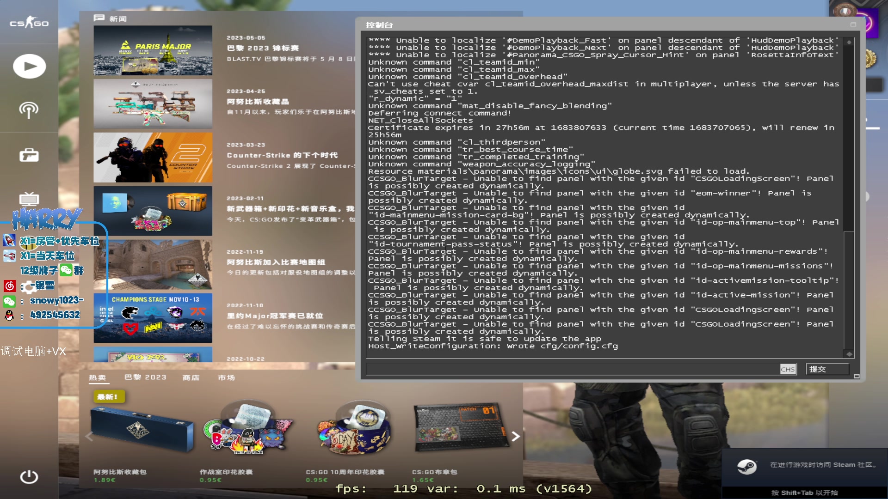
Task: Close the 控制台 console window
Action: (x=853, y=24)
